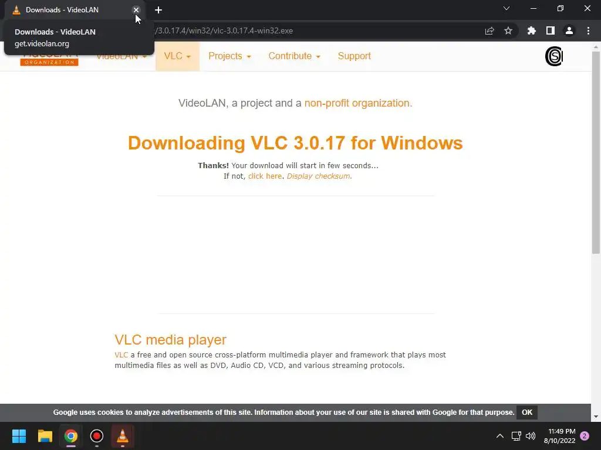Image resolution: width=601 pixels, height=450 pixels.
Task: Open the notification badge showing 2
Action: (x=585, y=436)
